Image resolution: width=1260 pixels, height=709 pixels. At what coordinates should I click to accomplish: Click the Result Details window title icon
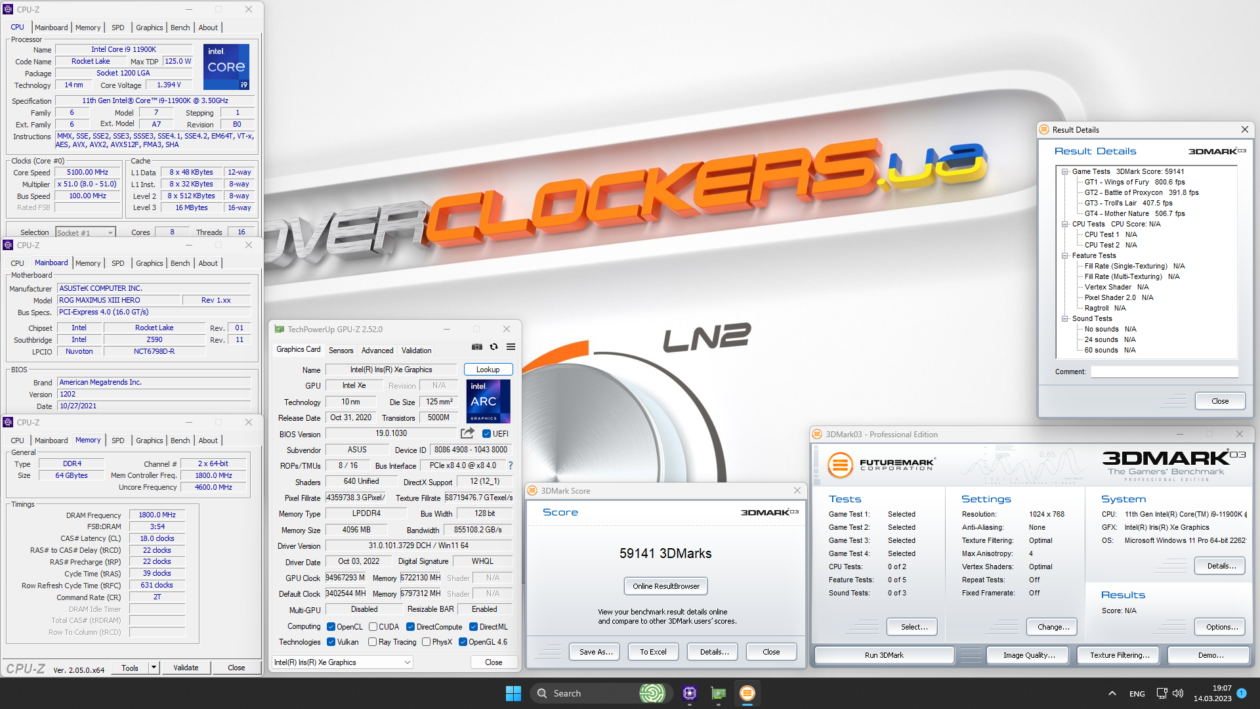click(x=1043, y=130)
